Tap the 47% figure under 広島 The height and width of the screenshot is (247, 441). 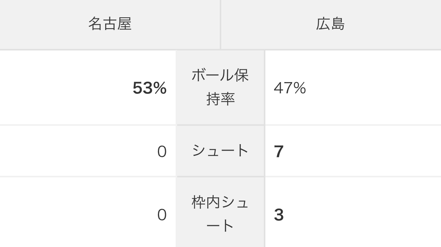point(289,88)
